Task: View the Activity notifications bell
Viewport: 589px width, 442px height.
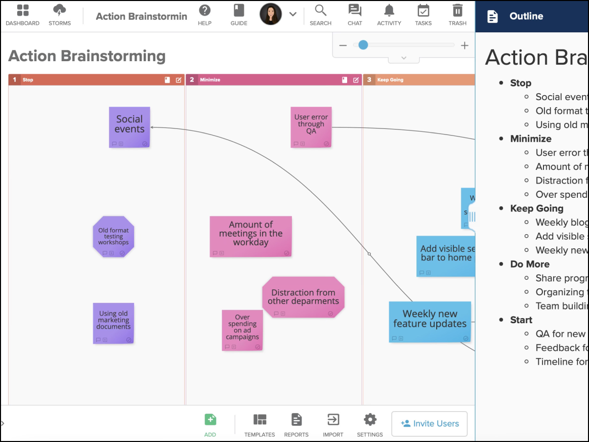Action: [389, 15]
